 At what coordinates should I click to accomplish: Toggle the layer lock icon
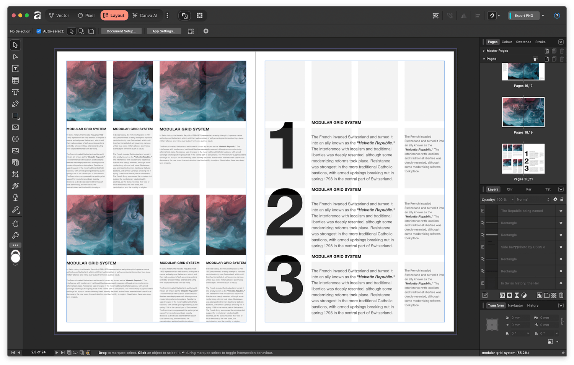pos(562,200)
